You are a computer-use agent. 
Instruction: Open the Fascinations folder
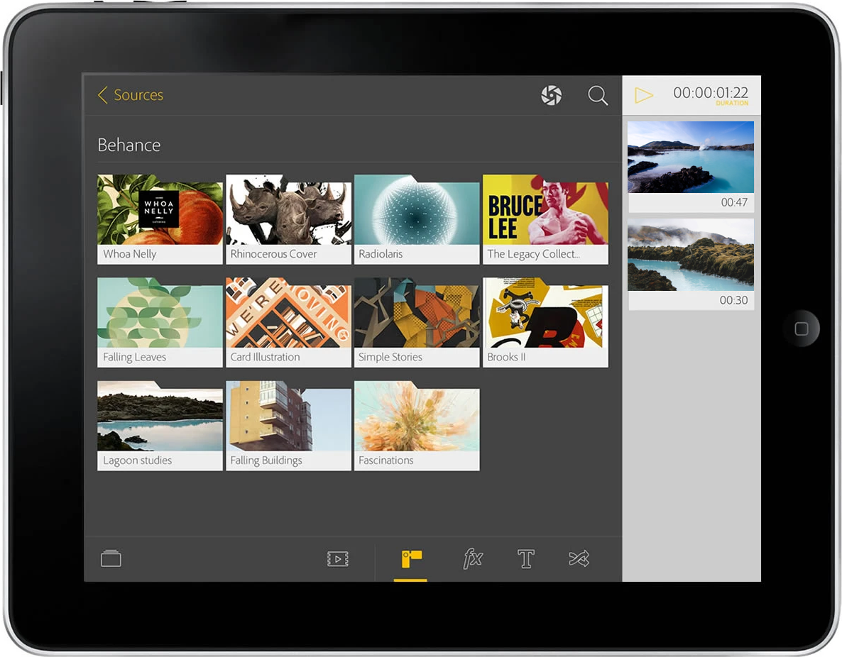pyautogui.click(x=417, y=426)
